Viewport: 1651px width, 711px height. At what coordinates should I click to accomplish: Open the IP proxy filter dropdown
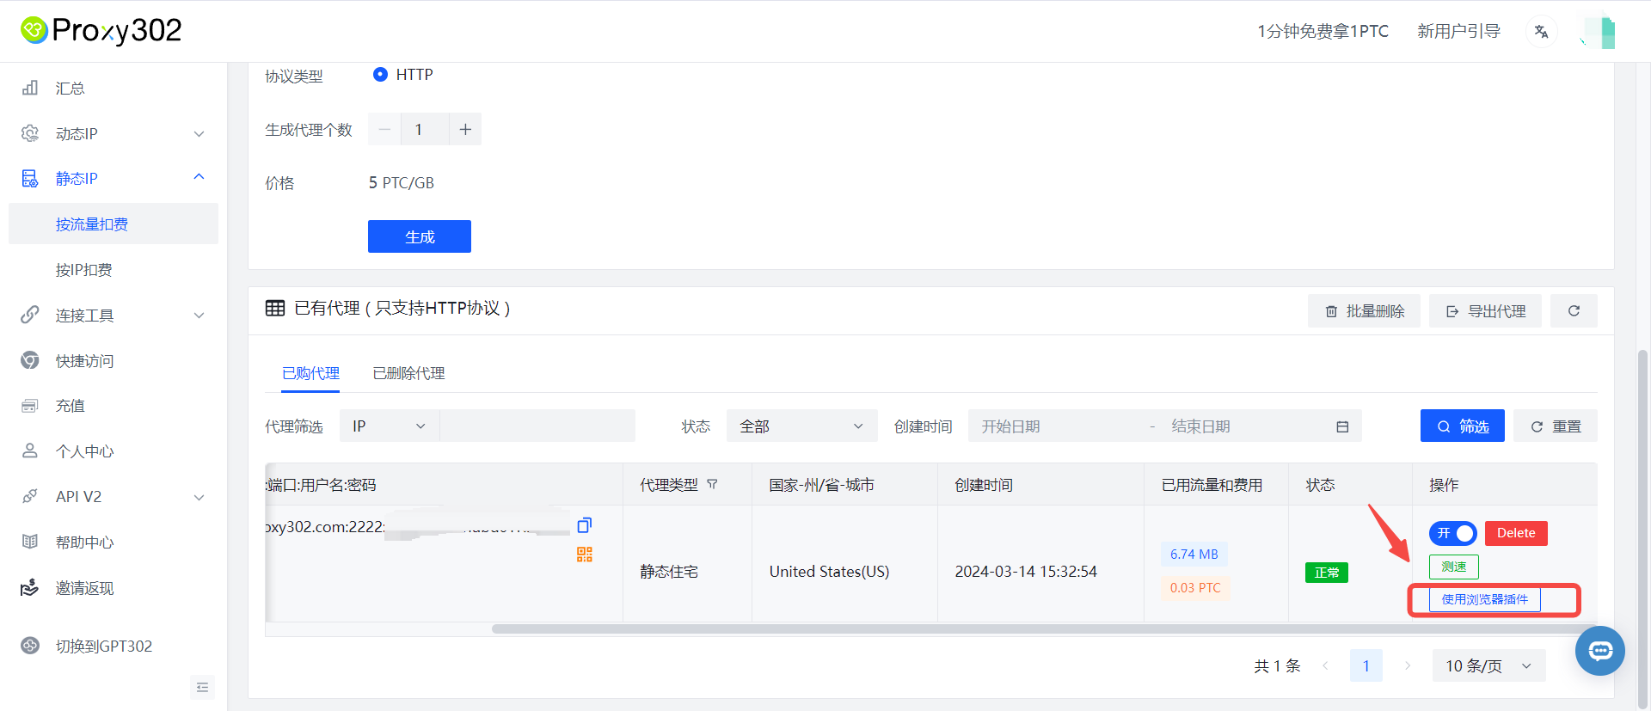390,426
